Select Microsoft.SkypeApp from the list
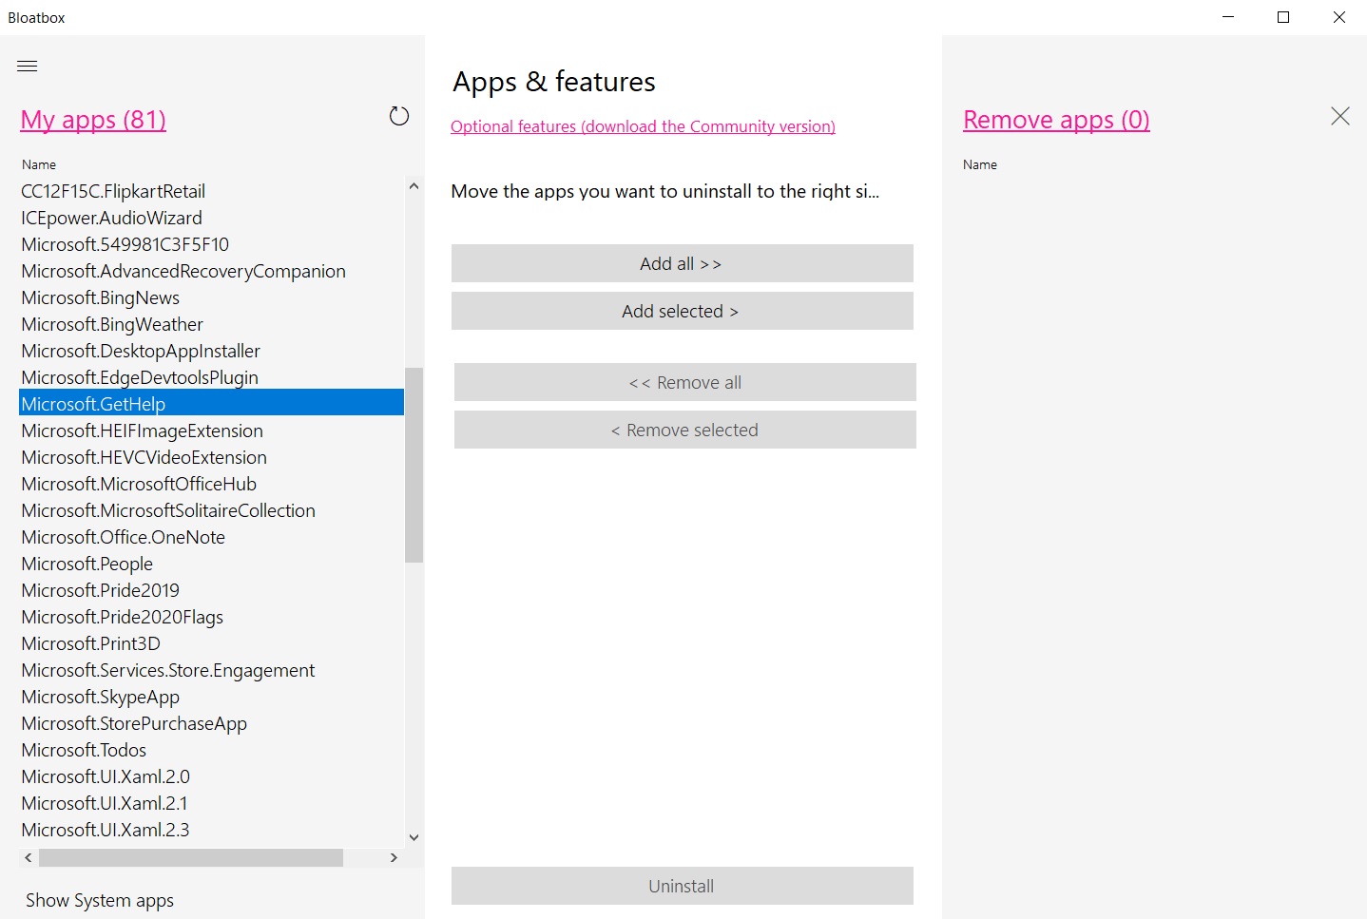 click(101, 697)
